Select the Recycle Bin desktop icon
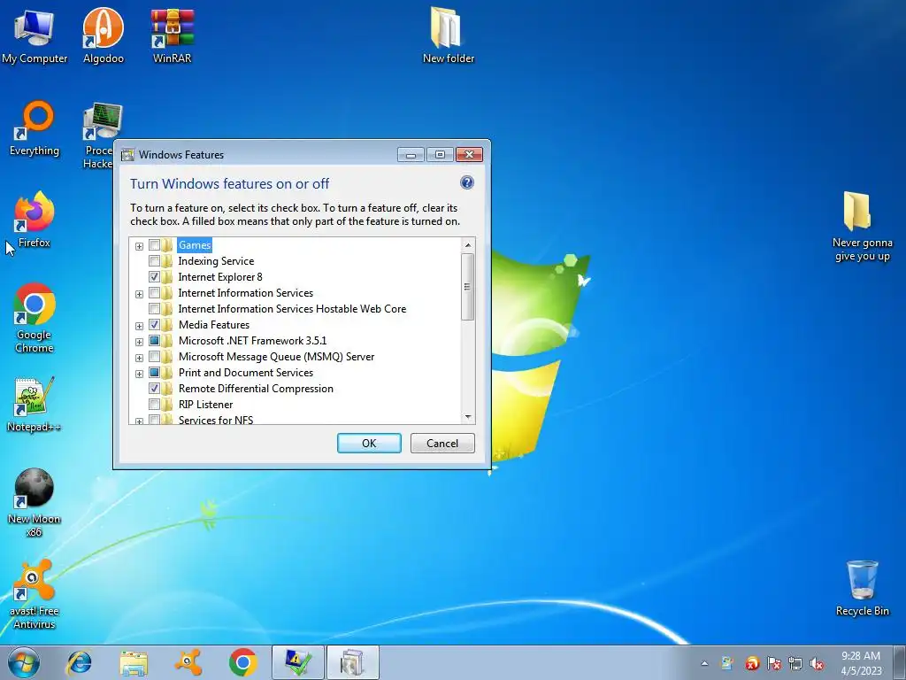The width and height of the screenshot is (906, 680). (x=862, y=589)
